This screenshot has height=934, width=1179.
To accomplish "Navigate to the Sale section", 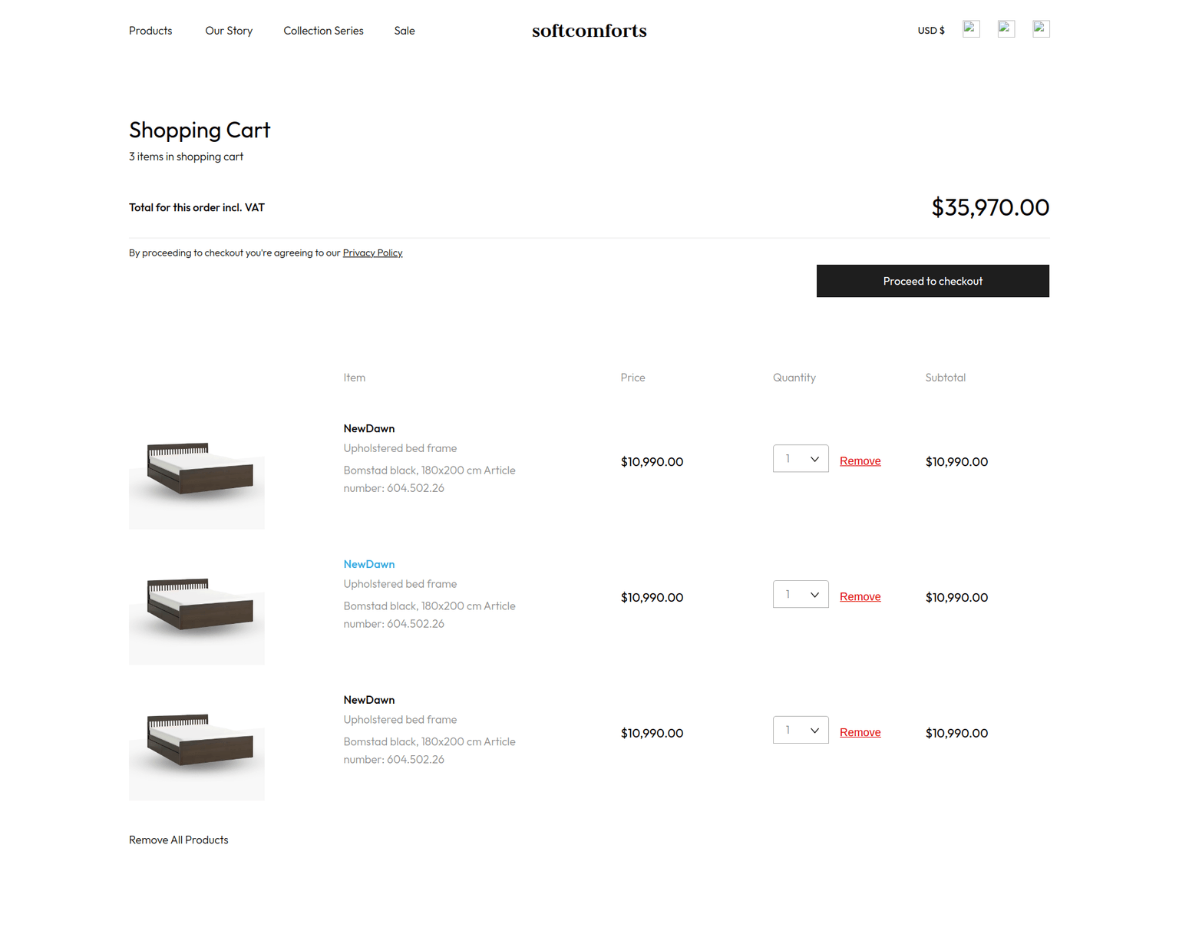I will tap(405, 31).
